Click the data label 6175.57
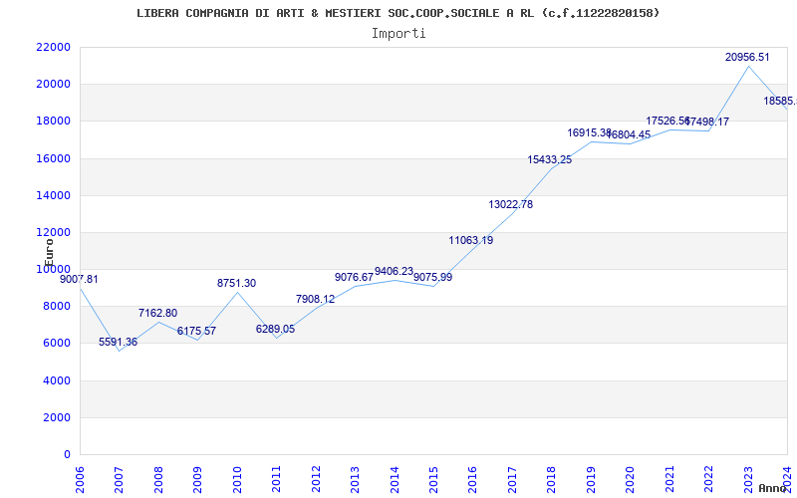Viewport: 797px width, 498px height. pyautogui.click(x=196, y=332)
